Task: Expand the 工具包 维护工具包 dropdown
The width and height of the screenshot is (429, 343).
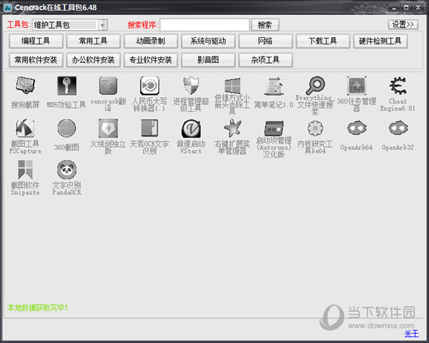Action: [103, 25]
